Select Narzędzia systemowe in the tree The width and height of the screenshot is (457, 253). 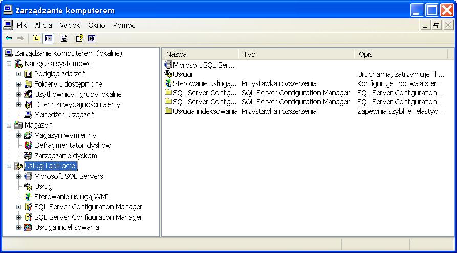point(58,64)
